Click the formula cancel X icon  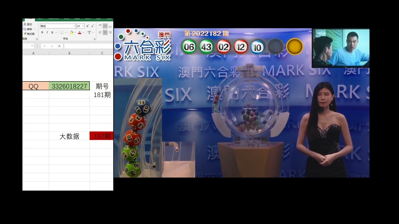45,46
